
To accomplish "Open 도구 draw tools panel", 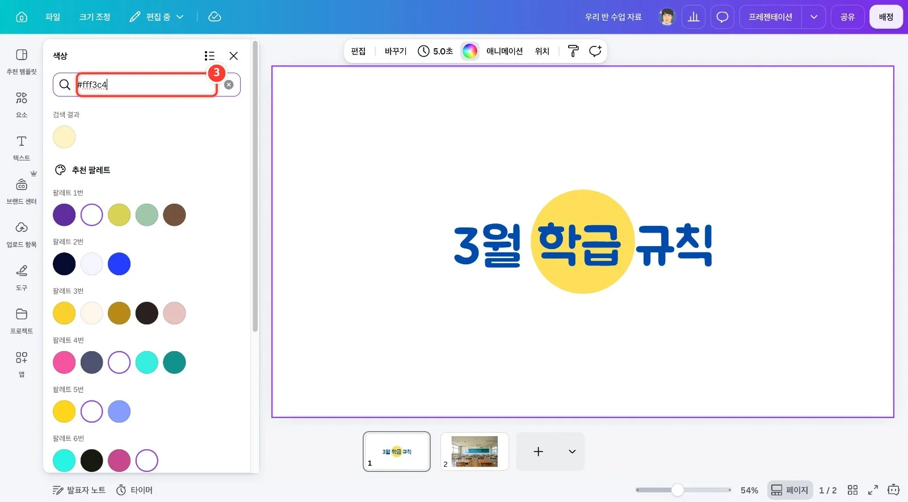I will (x=22, y=277).
